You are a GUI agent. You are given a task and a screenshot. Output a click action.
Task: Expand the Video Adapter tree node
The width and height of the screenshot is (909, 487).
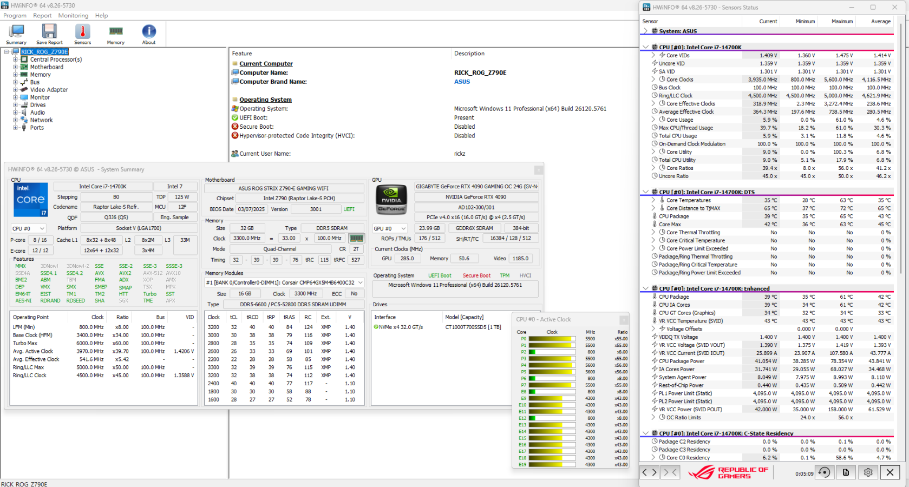16,90
